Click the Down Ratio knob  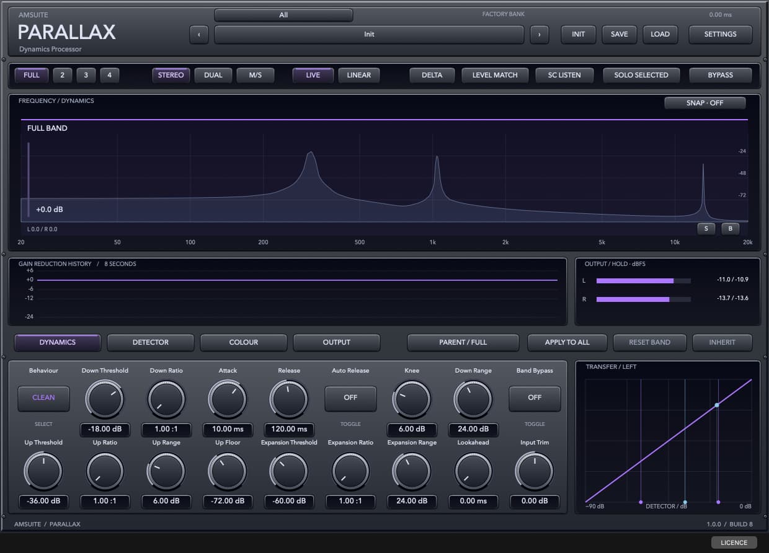[x=166, y=399]
